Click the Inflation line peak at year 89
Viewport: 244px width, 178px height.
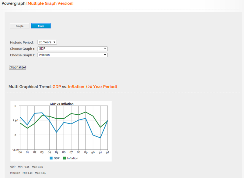click(x=85, y=112)
